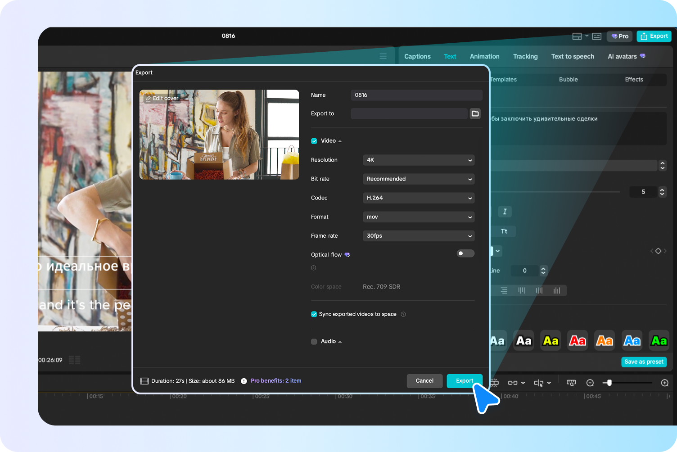Switch to the Animation tab
The image size is (677, 452).
[484, 56]
